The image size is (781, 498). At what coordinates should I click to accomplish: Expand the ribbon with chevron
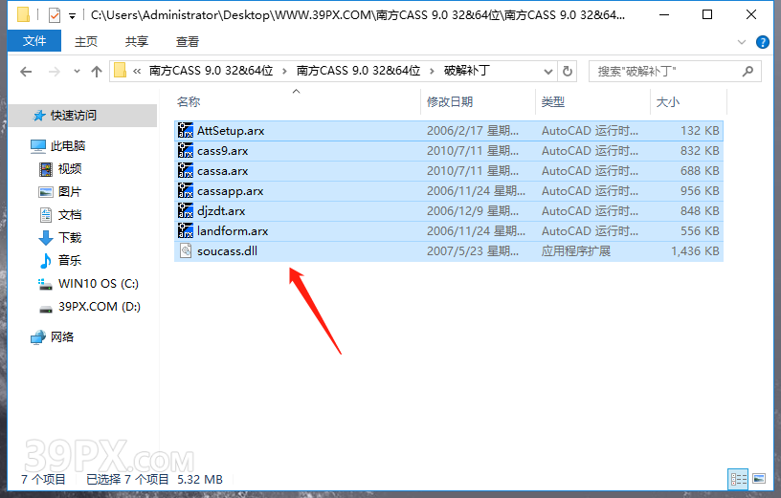point(742,42)
